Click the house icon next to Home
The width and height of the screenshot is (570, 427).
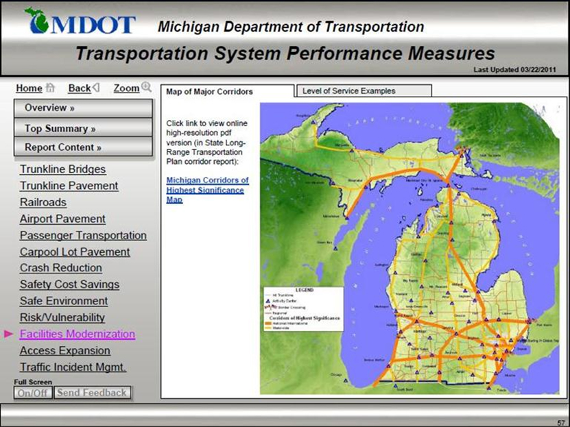50,88
